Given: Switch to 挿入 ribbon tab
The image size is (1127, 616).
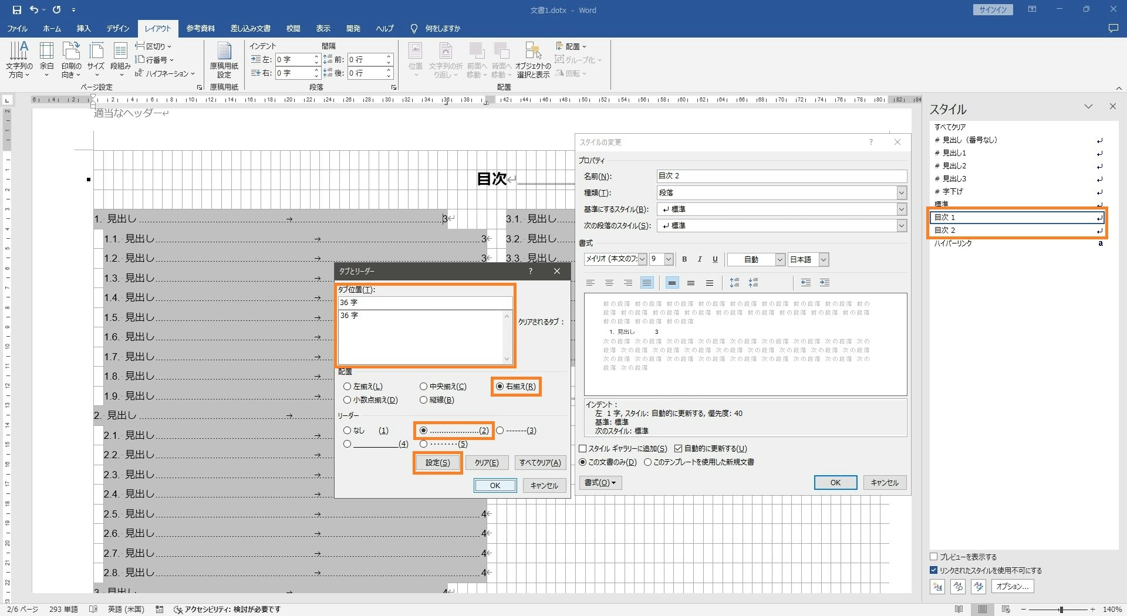Looking at the screenshot, I should (83, 28).
